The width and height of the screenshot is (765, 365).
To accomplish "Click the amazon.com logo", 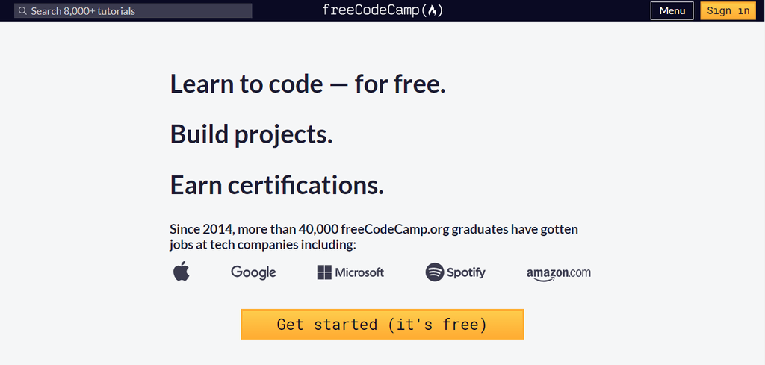I will 558,273.
